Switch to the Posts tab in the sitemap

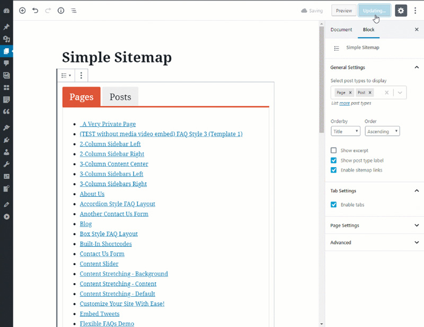point(120,97)
